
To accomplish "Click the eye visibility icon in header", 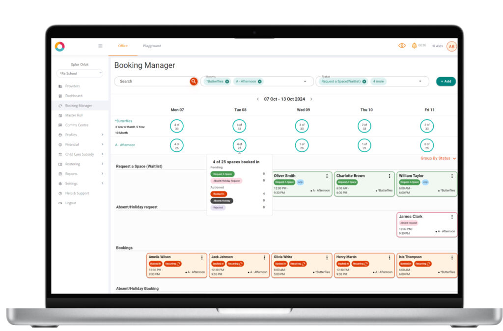I will pos(402,46).
